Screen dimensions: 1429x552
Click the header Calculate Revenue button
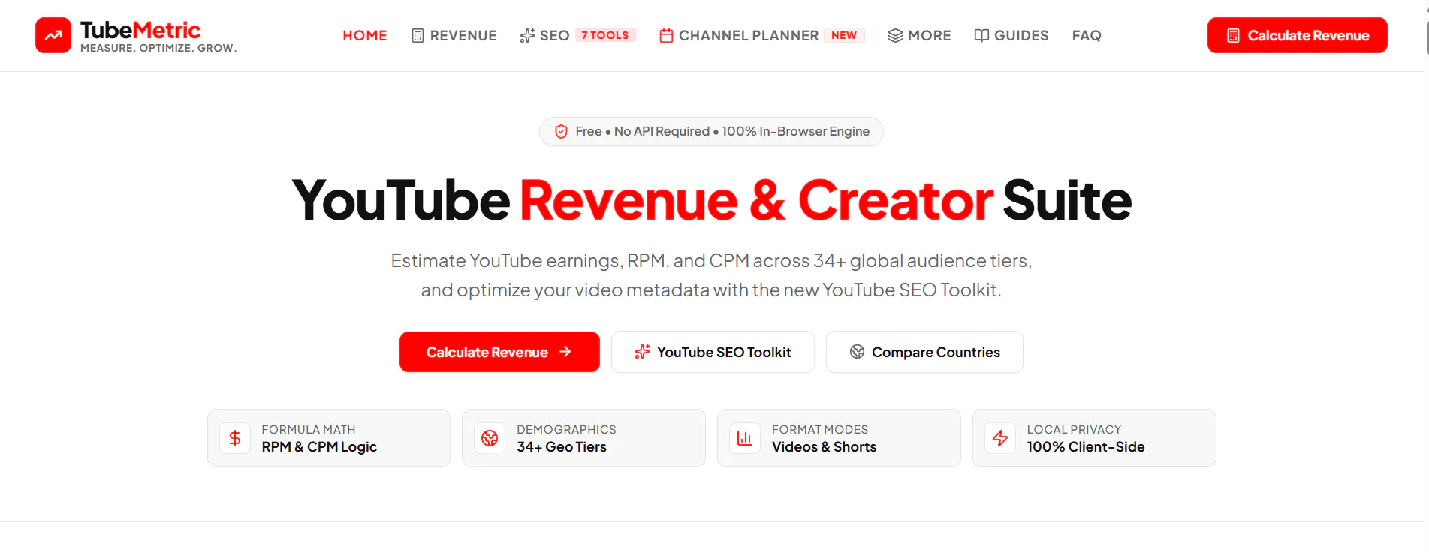(x=1297, y=35)
